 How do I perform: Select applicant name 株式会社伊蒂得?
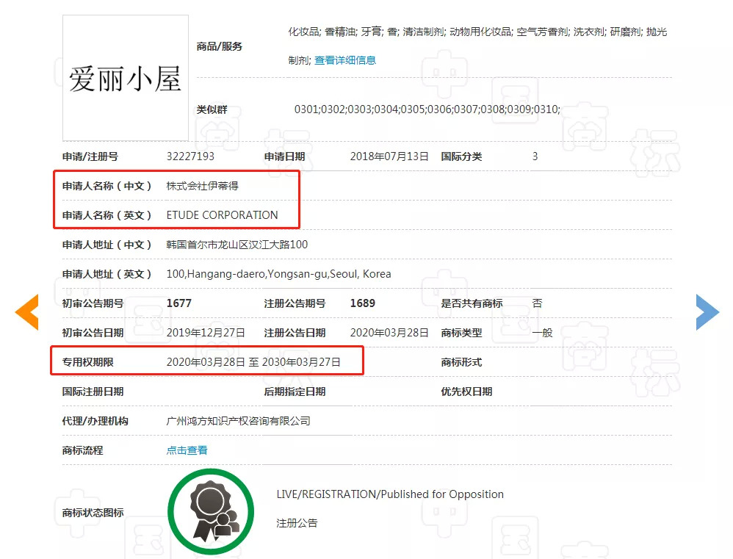click(203, 186)
